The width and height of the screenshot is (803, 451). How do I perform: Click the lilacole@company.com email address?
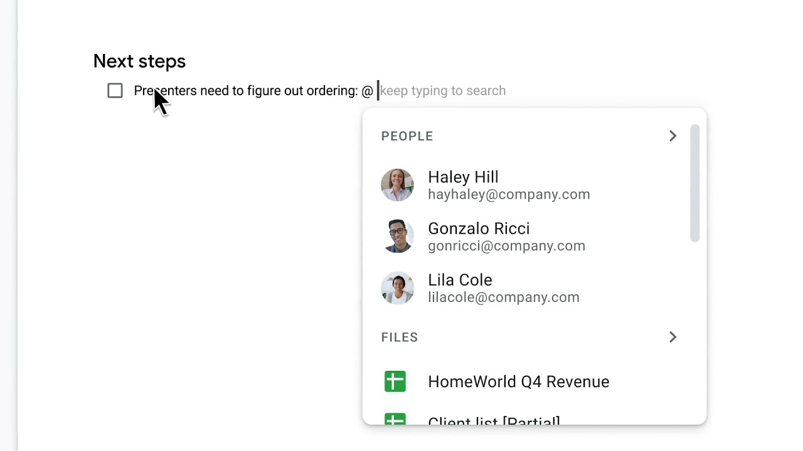(x=503, y=298)
